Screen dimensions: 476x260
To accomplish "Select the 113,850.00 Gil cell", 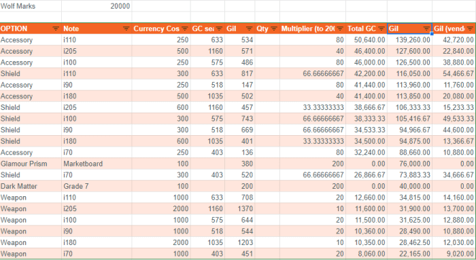I will tap(409, 96).
